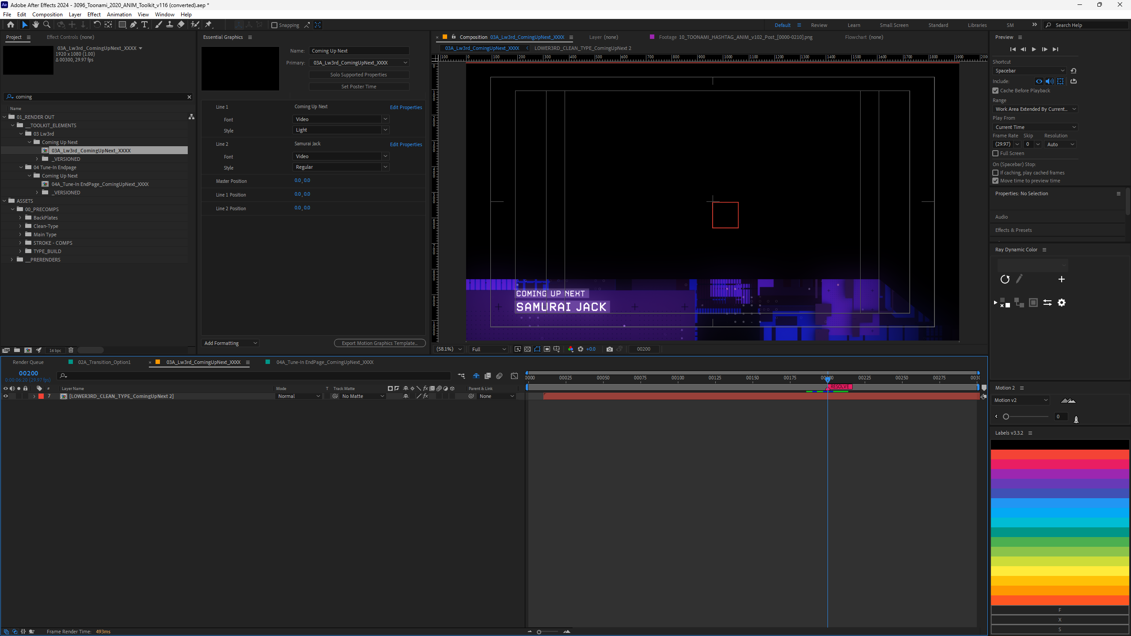Hide LOWER3RD_CLEAN_TYPE layer with eye toggle
The height and width of the screenshot is (636, 1131).
[6, 396]
